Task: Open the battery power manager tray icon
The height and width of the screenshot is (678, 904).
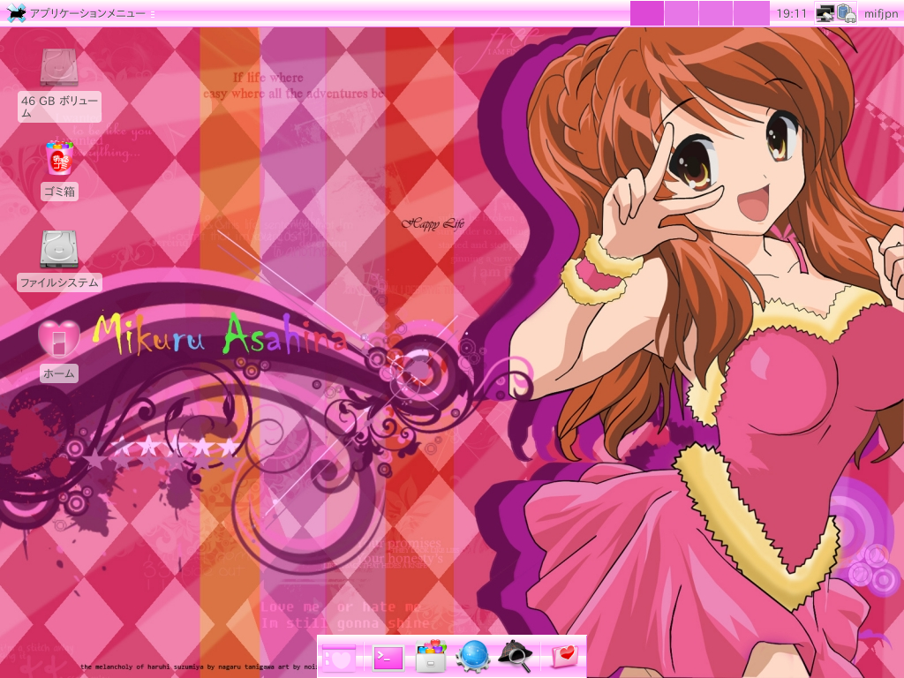Action: 847,13
